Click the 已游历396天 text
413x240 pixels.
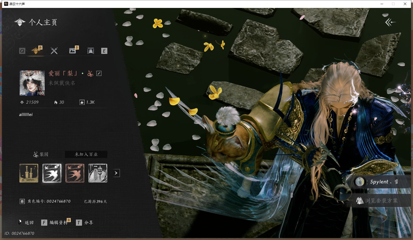(x=96, y=201)
